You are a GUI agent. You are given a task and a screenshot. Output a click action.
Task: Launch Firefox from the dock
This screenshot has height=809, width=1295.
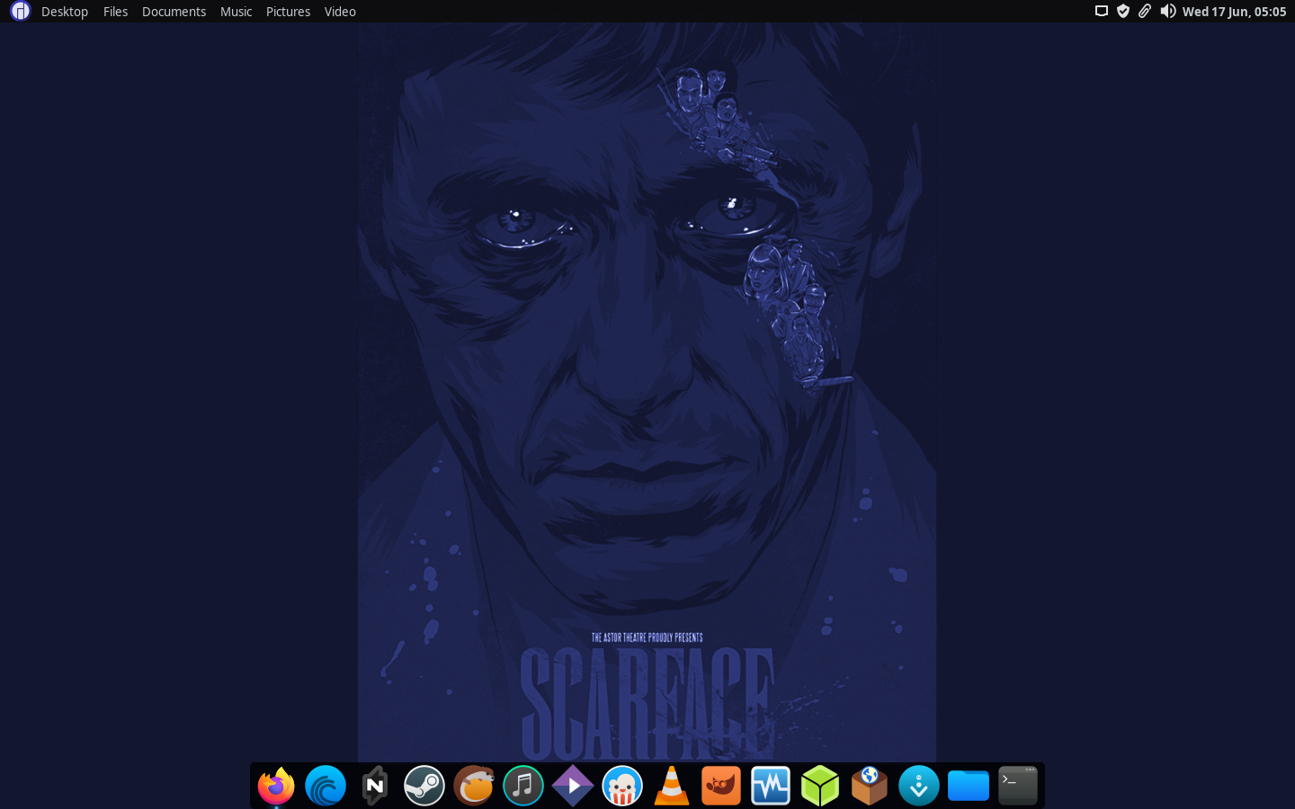pyautogui.click(x=276, y=786)
